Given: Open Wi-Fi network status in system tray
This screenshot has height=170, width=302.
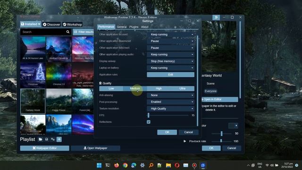Looking at the screenshot, I should click(267, 165).
